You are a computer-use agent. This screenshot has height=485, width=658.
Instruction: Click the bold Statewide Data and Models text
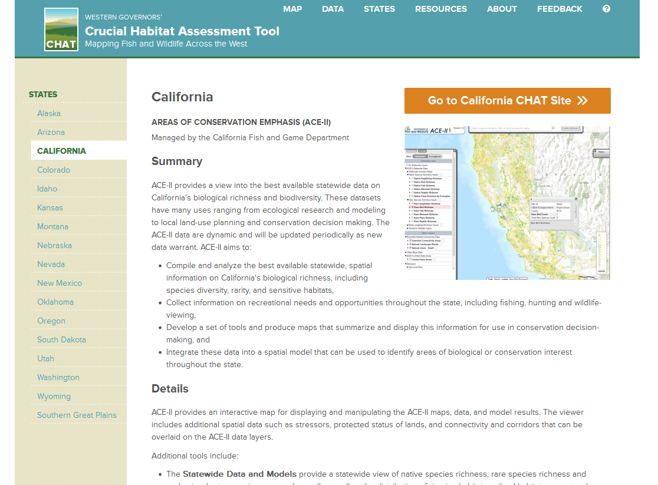[239, 474]
